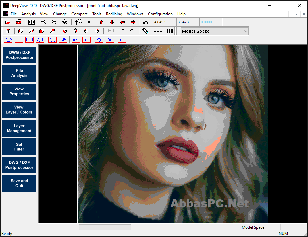Pan up with the red up arrow
308x237 pixels.
[101, 22]
